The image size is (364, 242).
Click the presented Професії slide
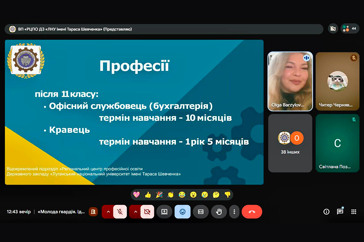(134, 112)
